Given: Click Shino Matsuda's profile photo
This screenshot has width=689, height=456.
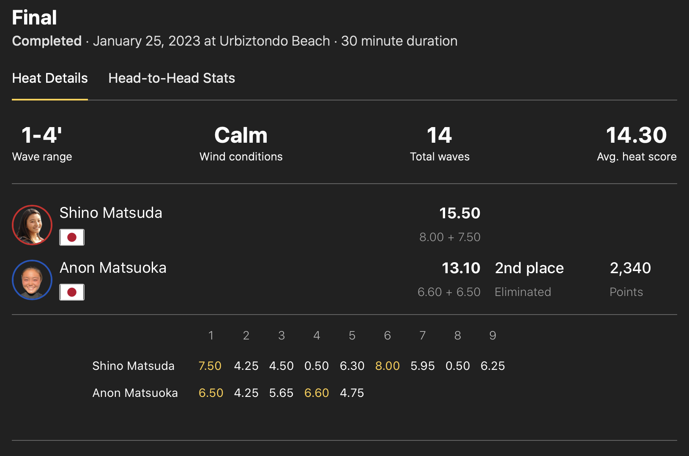Looking at the screenshot, I should 32,225.
